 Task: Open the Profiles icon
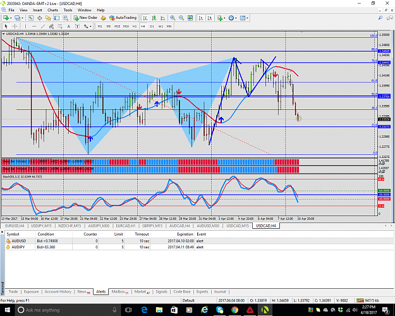(17, 18)
